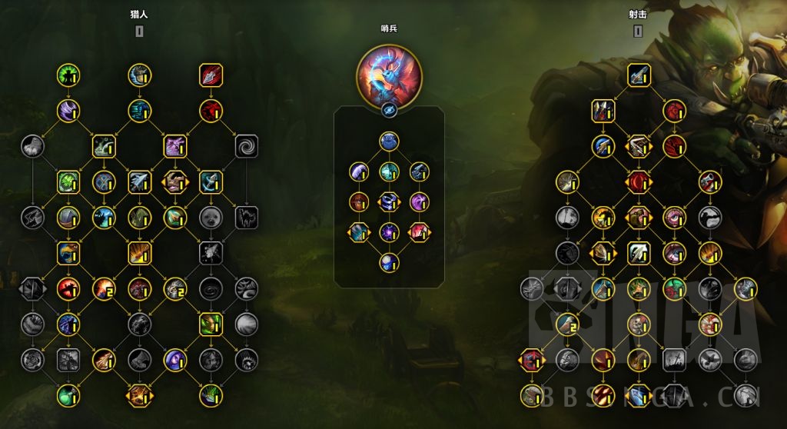787x429 pixels.
Task: Select the green potion flask talent
Action: coord(68,396)
